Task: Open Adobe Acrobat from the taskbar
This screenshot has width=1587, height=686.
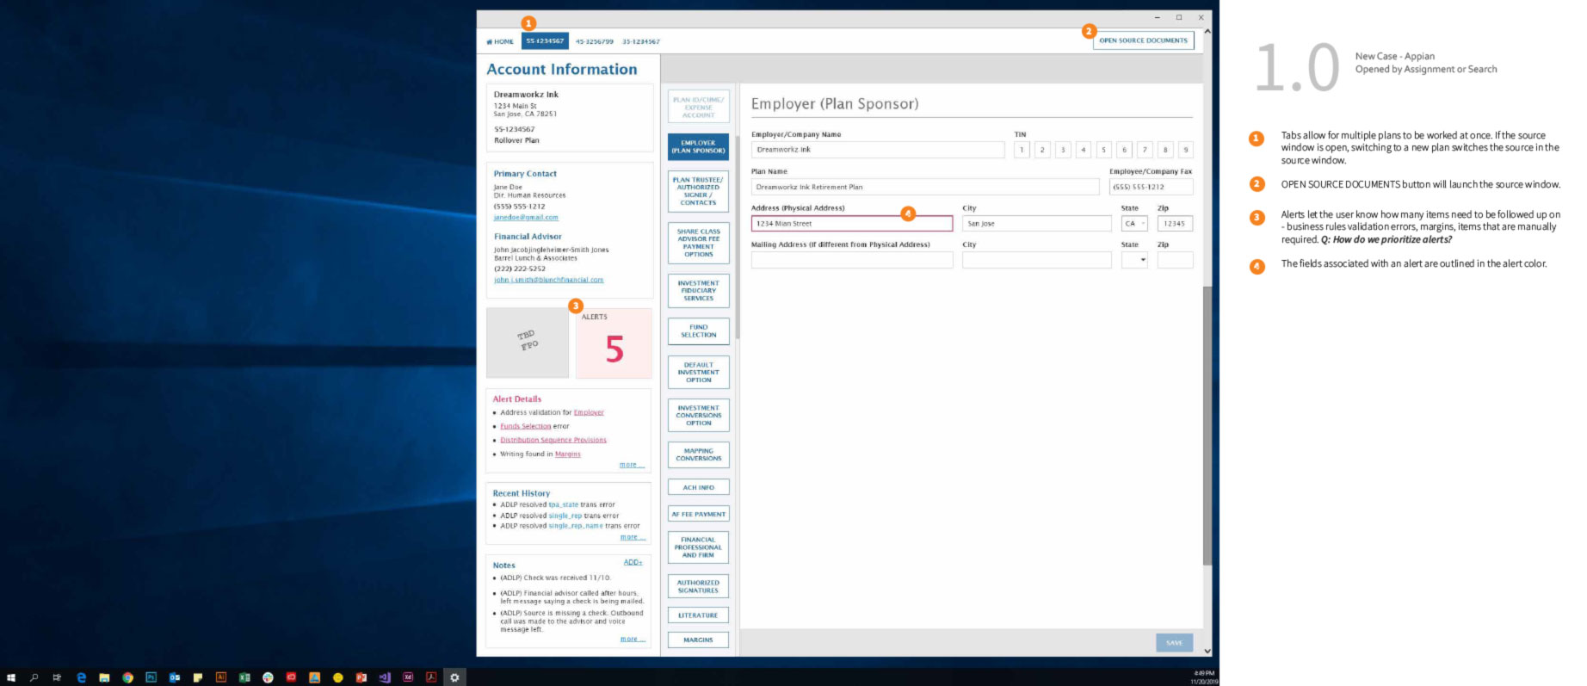Action: pyautogui.click(x=431, y=677)
